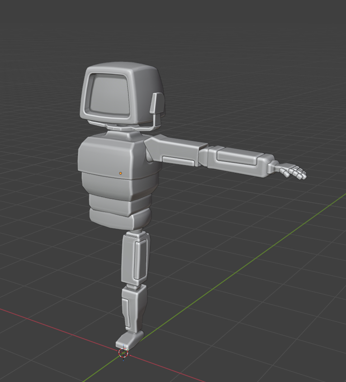Select the robot's upper chest block
The image size is (346, 382).
(113, 156)
